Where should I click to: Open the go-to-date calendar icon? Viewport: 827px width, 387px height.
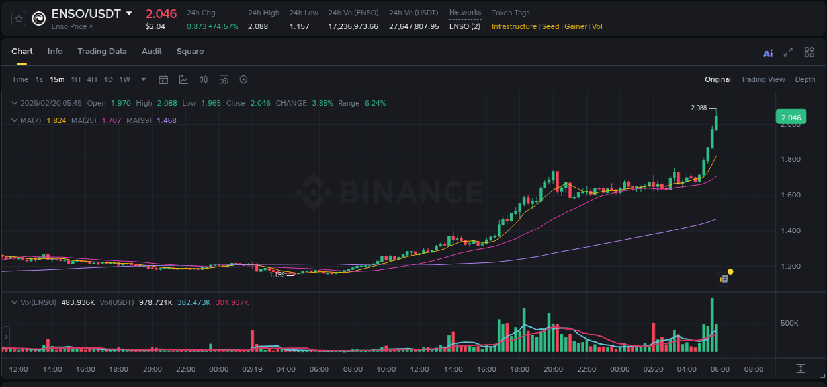click(x=163, y=79)
